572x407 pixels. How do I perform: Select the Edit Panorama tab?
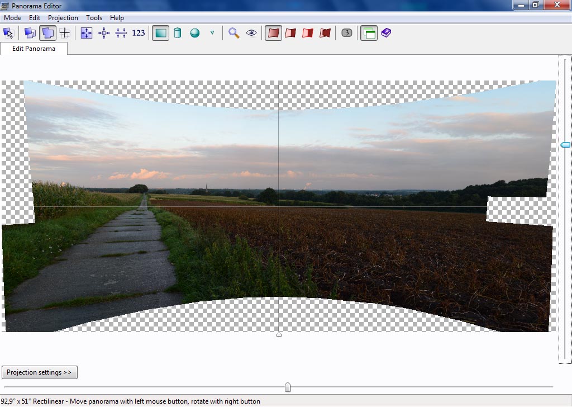pyautogui.click(x=34, y=49)
